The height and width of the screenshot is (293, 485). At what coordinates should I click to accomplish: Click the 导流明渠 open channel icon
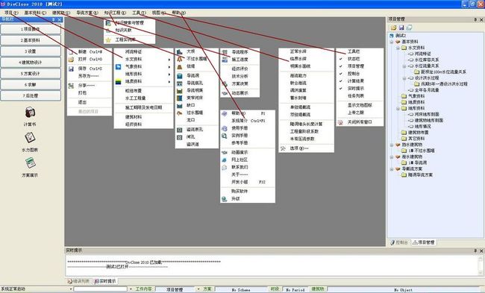click(x=179, y=90)
